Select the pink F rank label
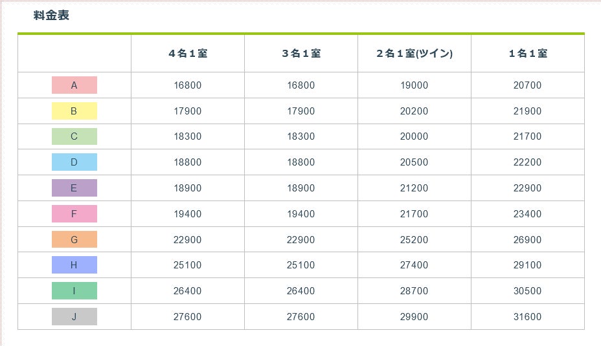 pyautogui.click(x=74, y=214)
